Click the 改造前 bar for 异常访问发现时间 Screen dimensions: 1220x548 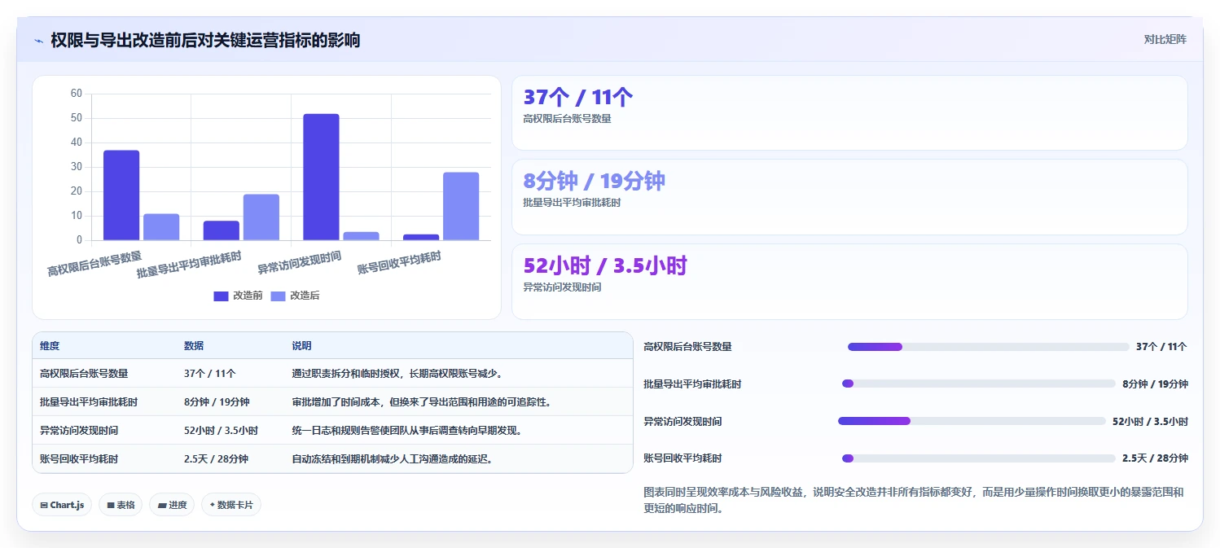[x=321, y=177]
